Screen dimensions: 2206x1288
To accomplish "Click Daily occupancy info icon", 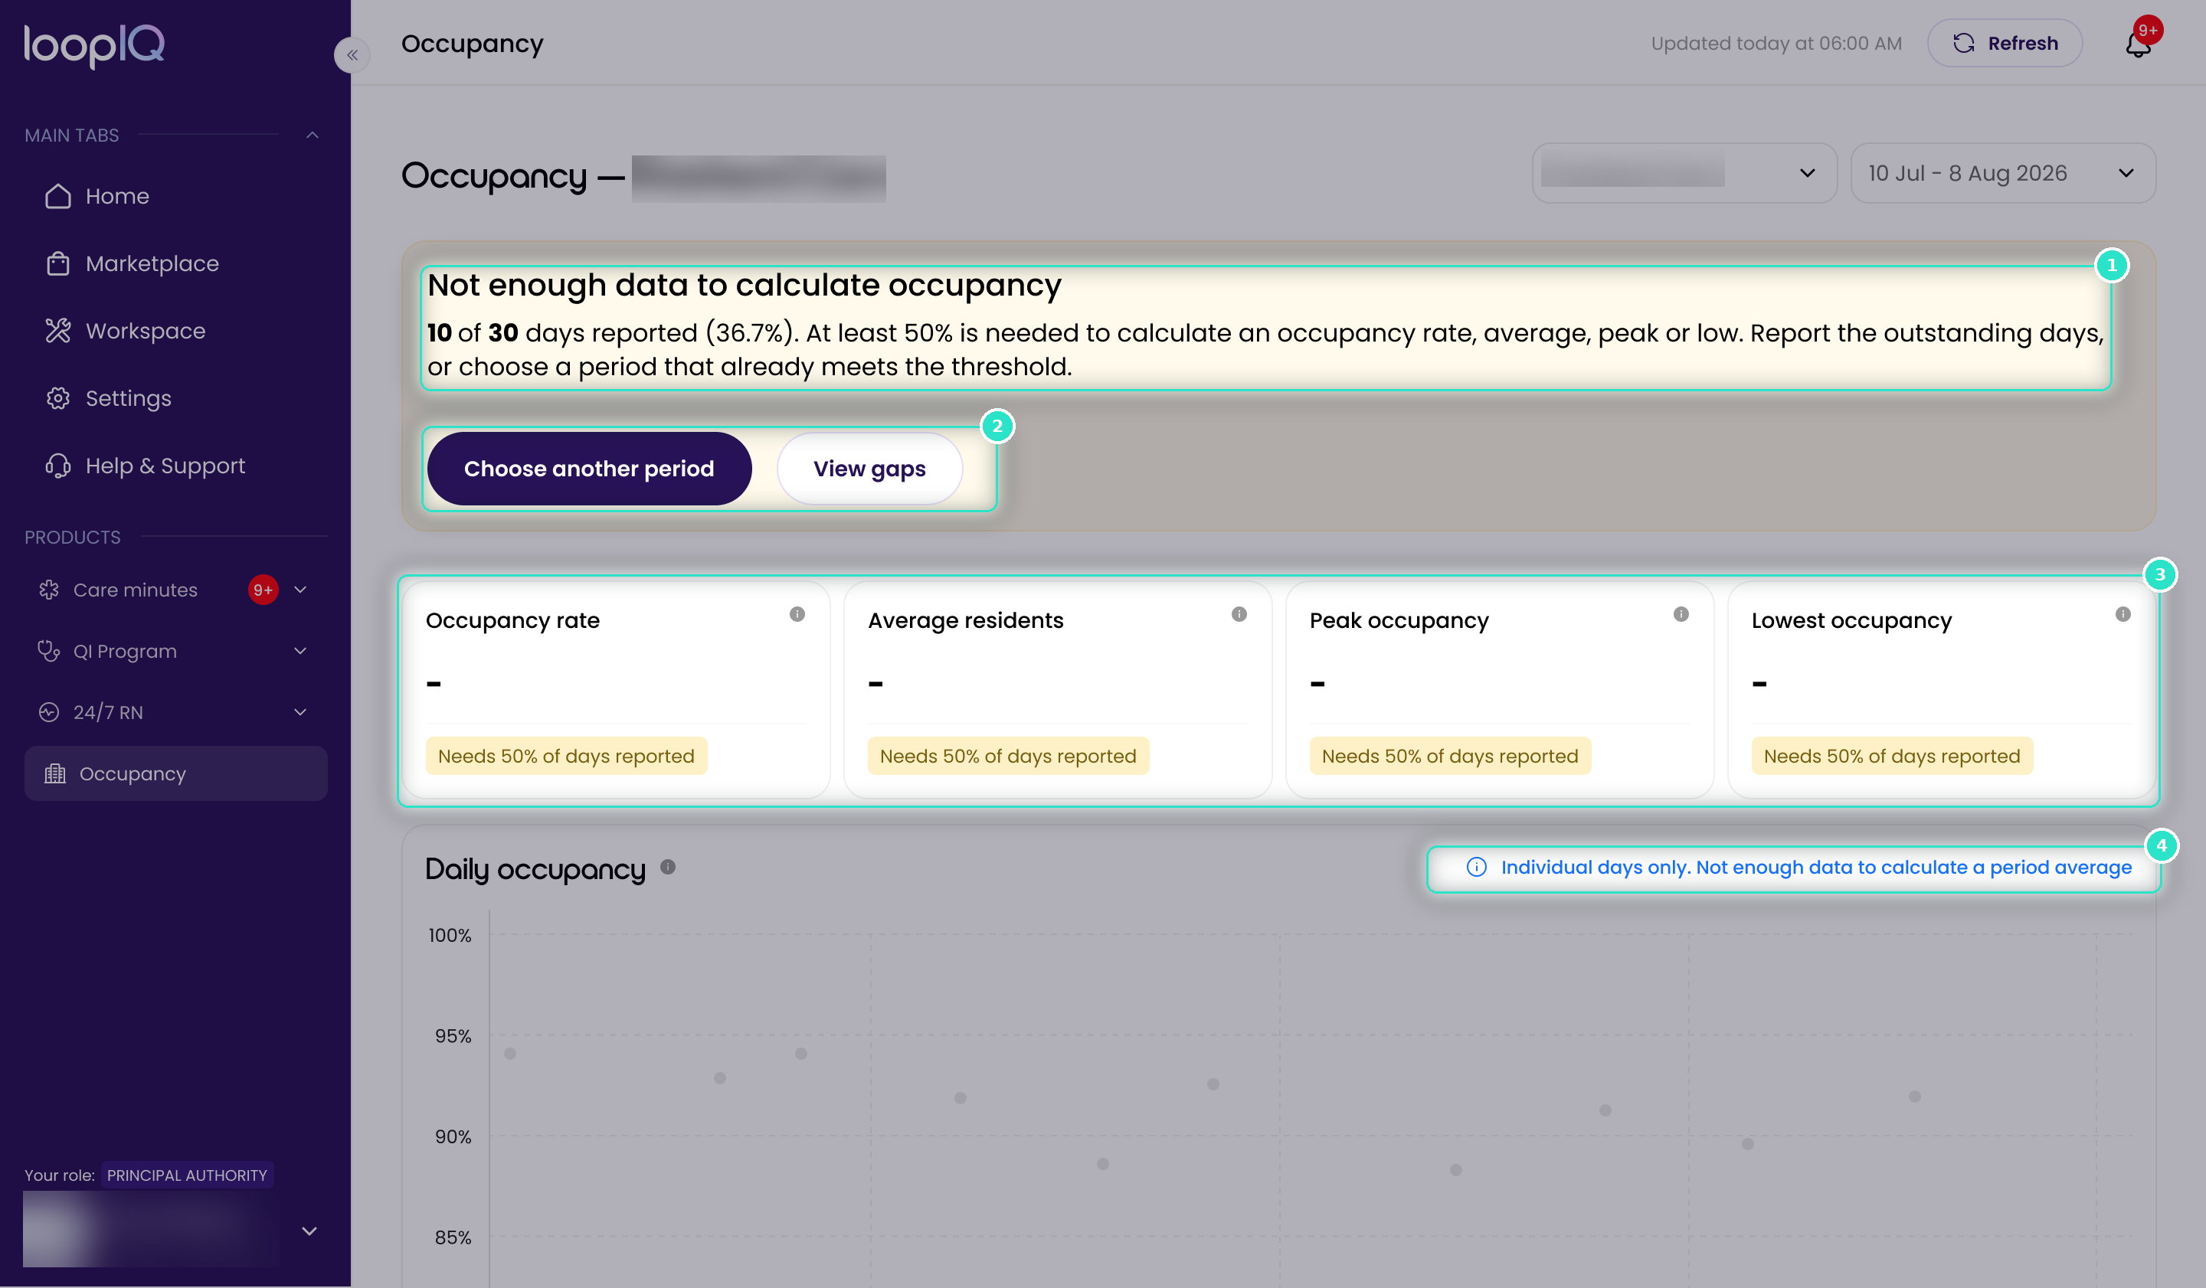I will point(668,867).
